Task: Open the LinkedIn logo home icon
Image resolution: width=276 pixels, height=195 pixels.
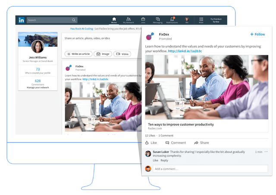Action: point(21,20)
